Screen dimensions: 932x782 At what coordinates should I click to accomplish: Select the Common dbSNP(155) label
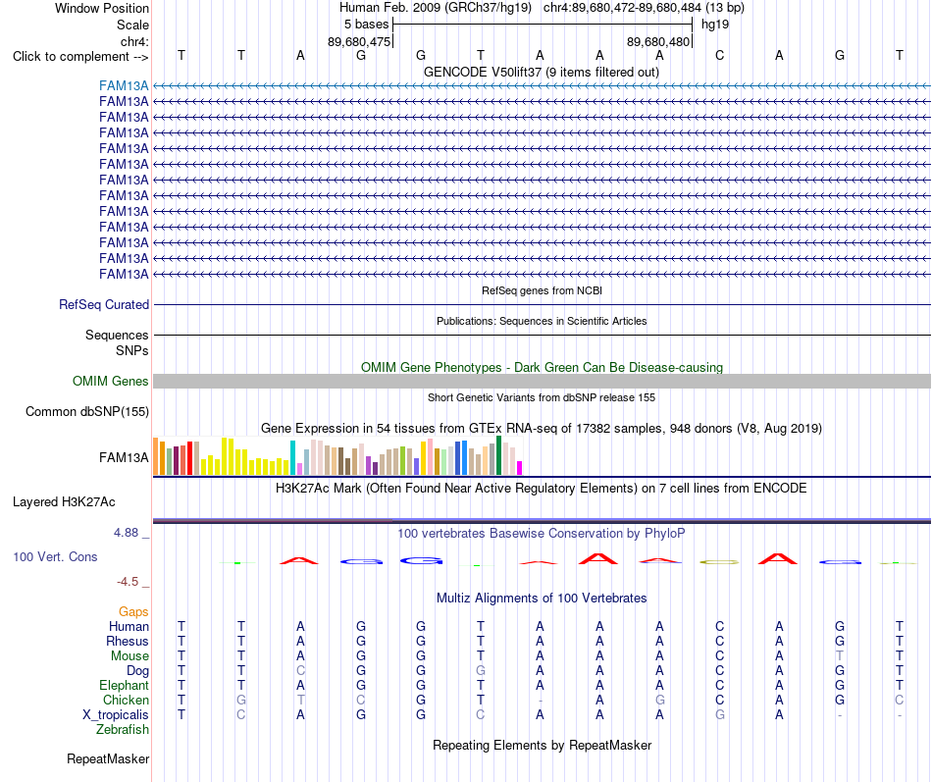86,411
